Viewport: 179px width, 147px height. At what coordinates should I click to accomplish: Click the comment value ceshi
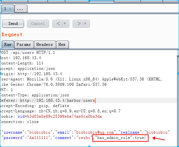(x=84, y=138)
